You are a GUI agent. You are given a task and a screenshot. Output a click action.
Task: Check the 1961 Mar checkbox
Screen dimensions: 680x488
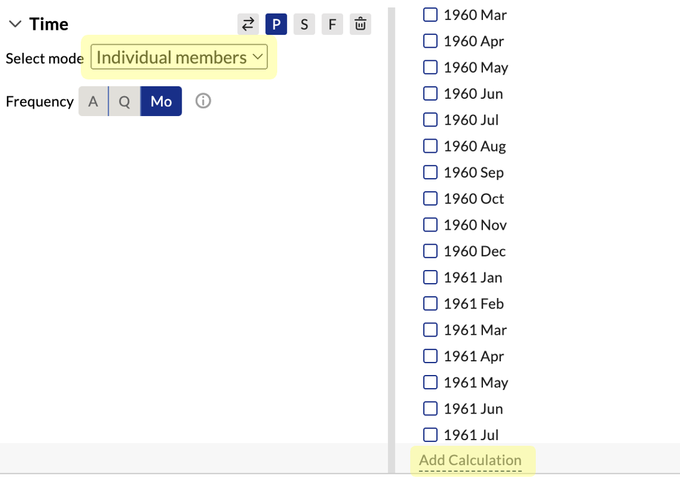click(430, 330)
